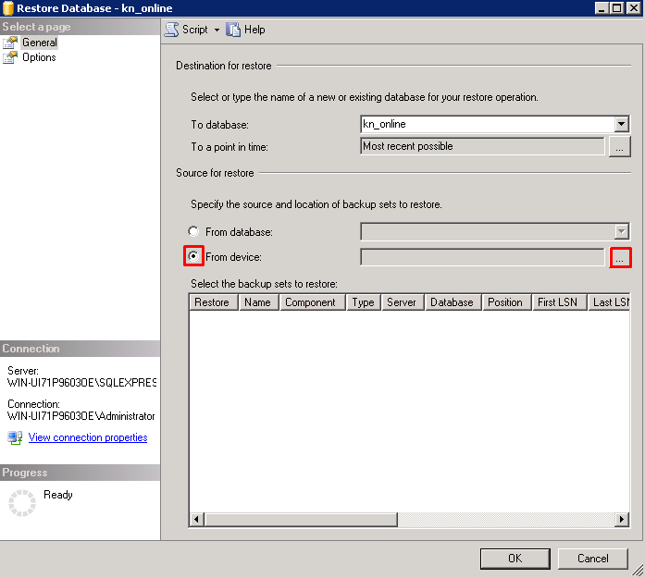Viewport: 645px width, 578px height.
Task: Click the Script toolbar icon
Action: [171, 30]
